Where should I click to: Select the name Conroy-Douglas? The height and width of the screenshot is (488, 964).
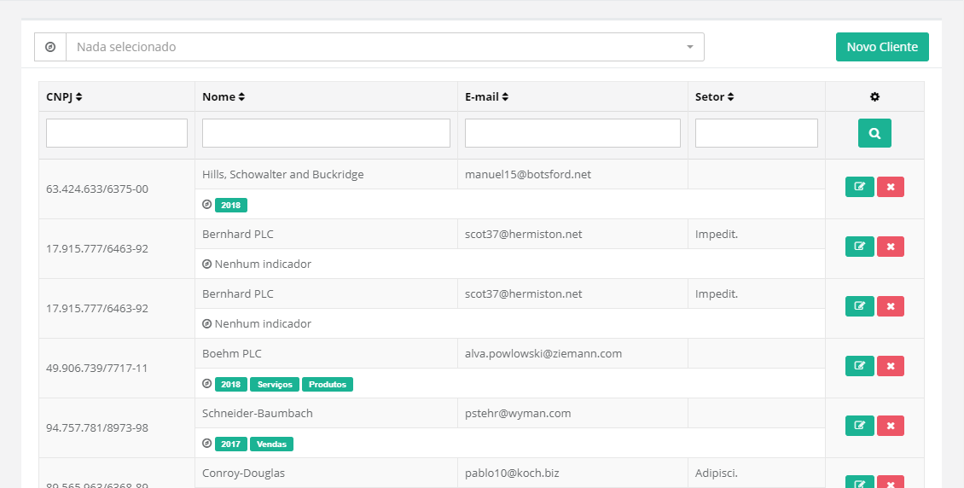tap(243, 473)
